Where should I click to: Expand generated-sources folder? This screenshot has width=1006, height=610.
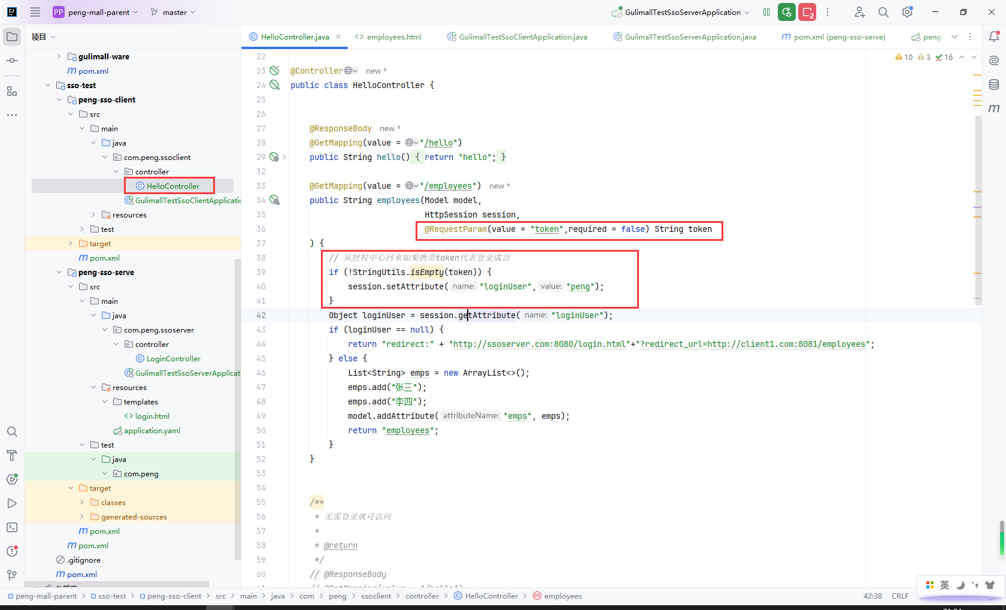pyautogui.click(x=82, y=517)
